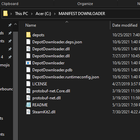The image size is (140, 140).
Task: Click the folder icon in the address bar
Action: [x=5, y=13]
